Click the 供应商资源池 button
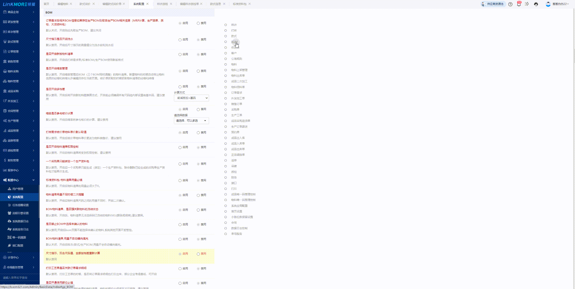The height and width of the screenshot is (289, 575). pyautogui.click(x=493, y=4)
